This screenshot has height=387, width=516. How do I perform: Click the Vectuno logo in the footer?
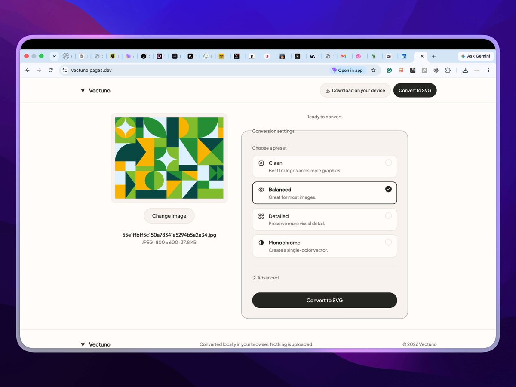tap(95, 344)
